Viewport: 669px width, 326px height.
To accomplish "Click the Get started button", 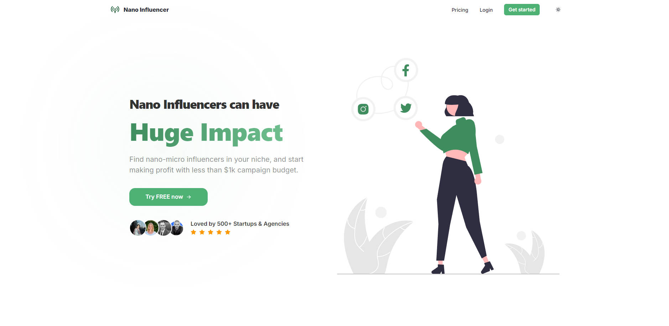I will [x=522, y=10].
